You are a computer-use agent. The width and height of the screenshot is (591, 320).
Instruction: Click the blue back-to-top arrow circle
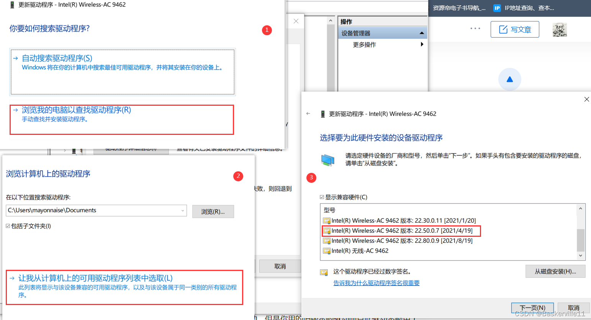click(509, 79)
